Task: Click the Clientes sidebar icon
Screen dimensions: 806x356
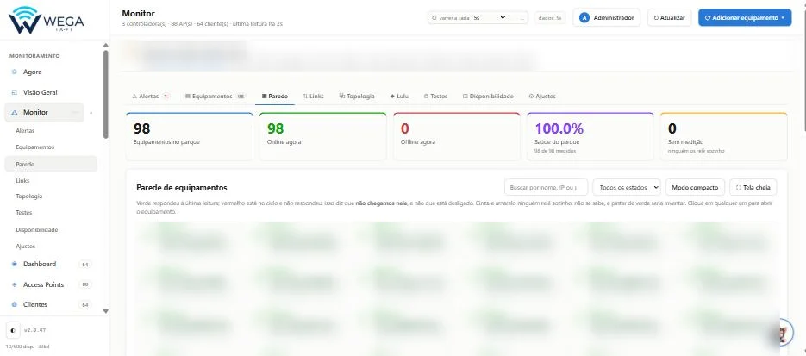Action: coord(15,304)
